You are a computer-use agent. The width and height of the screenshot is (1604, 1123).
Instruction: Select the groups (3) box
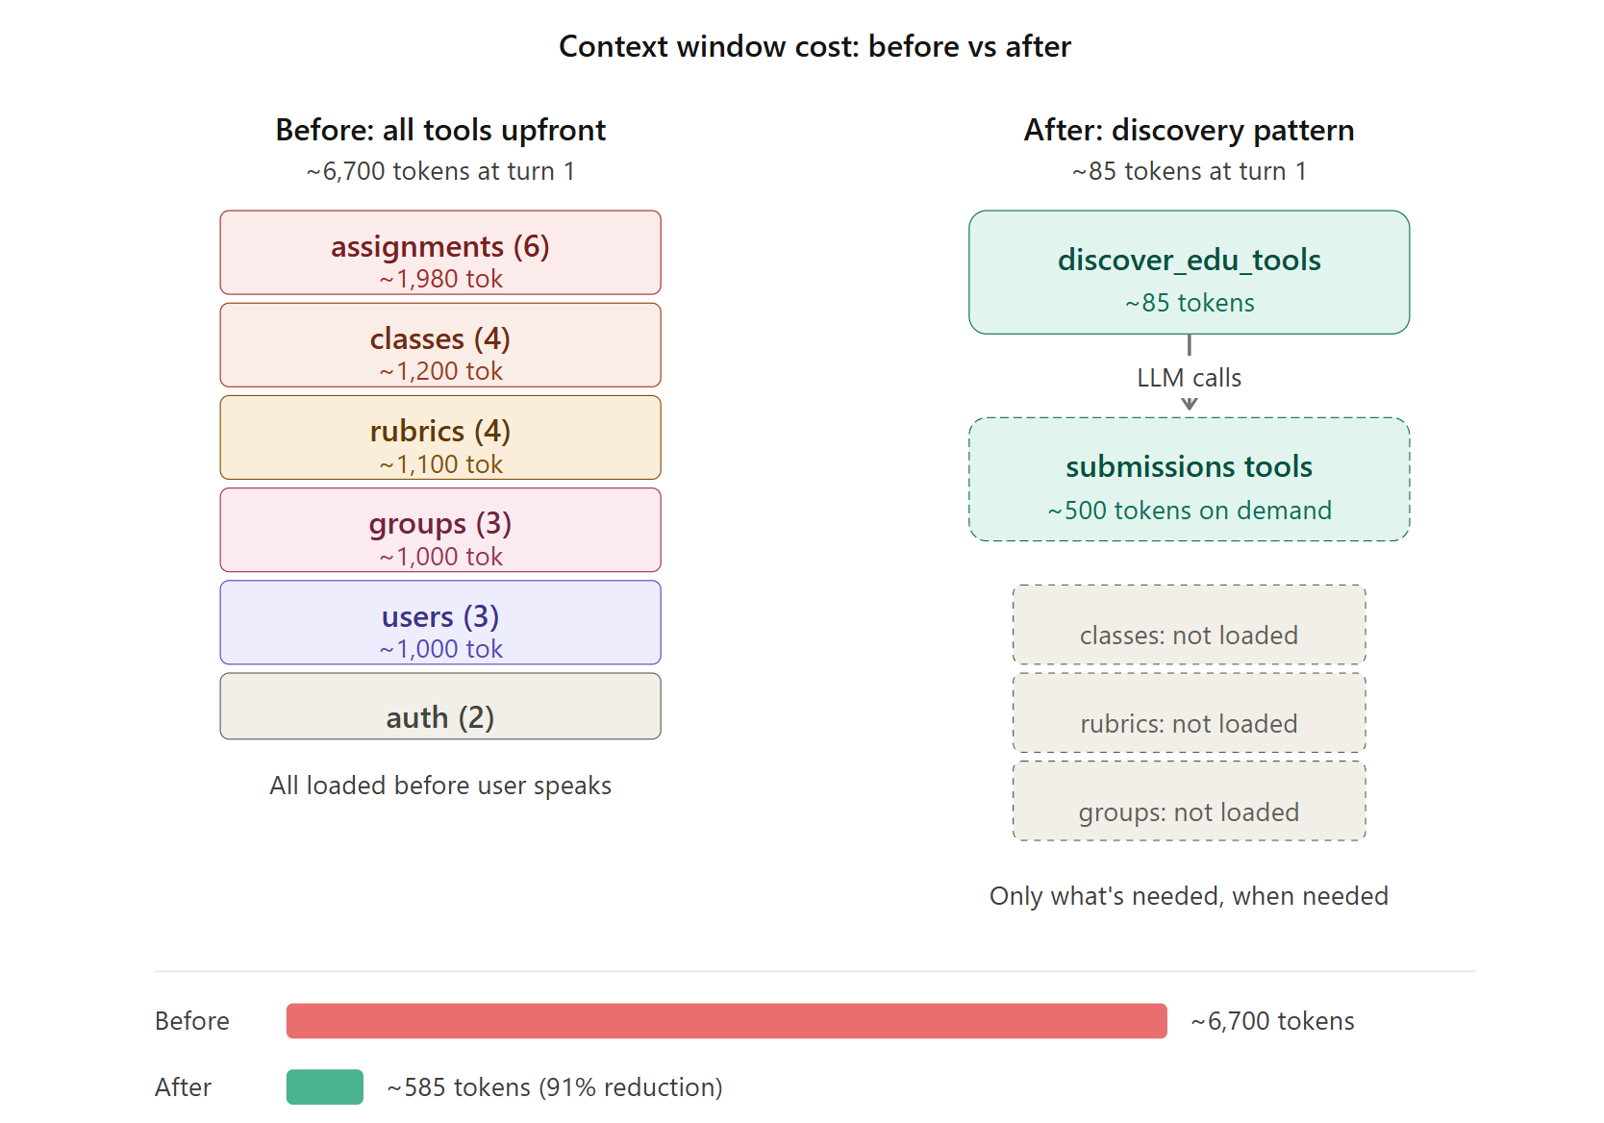pyautogui.click(x=440, y=530)
